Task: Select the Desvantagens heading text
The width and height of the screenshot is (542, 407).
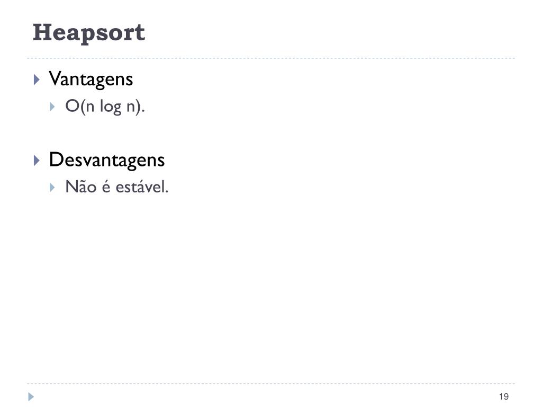Action: [x=107, y=160]
